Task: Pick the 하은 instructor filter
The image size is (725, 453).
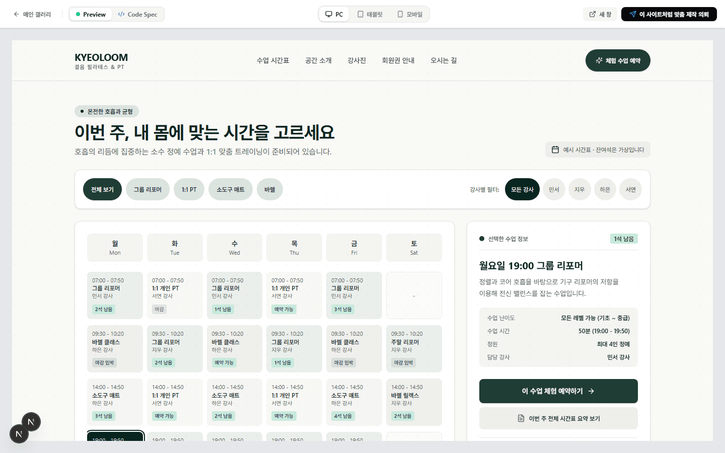Action: point(605,189)
